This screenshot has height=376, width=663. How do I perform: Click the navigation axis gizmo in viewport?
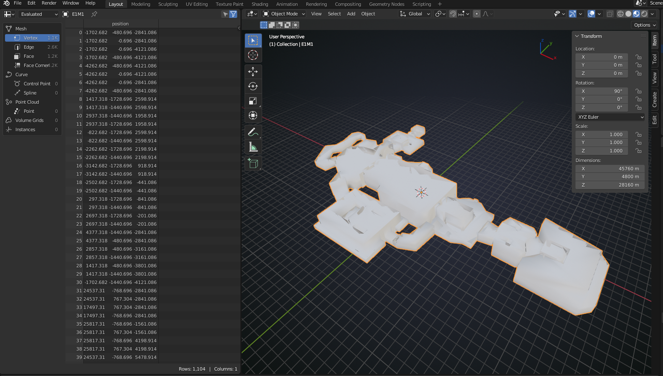click(547, 49)
